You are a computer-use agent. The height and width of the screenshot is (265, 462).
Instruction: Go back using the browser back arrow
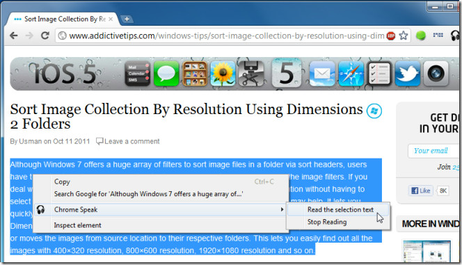coord(13,35)
